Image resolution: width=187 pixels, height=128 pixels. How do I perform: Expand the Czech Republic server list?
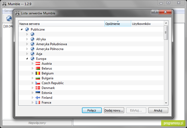point(32,83)
